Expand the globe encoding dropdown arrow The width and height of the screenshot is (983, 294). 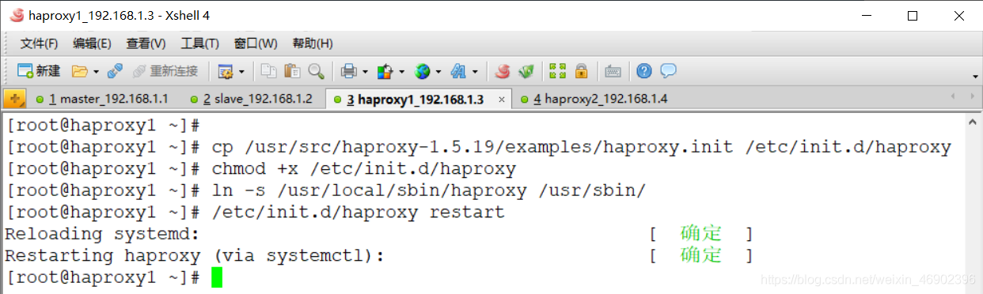click(x=438, y=72)
